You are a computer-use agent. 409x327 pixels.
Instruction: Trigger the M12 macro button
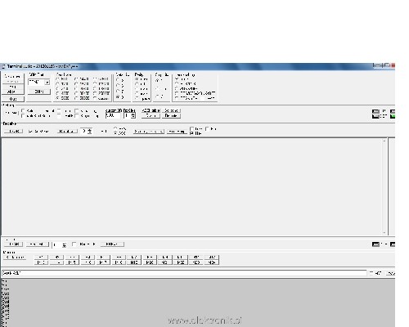(x=212, y=258)
